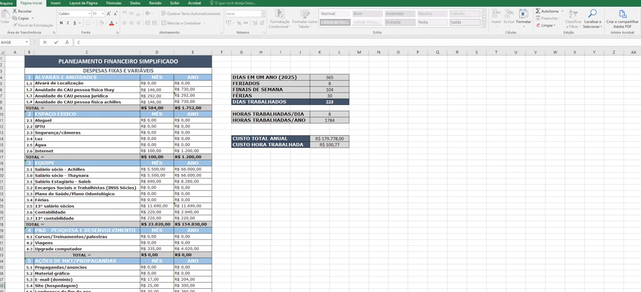Click the Limpar button
641x292 pixels.
[546, 26]
